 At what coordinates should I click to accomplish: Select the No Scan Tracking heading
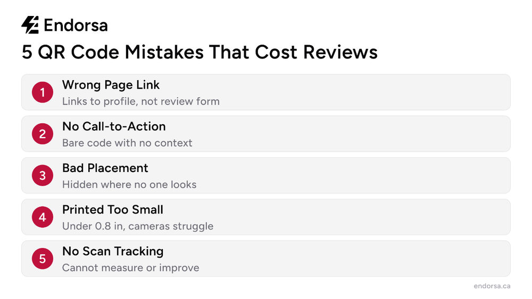tap(113, 251)
